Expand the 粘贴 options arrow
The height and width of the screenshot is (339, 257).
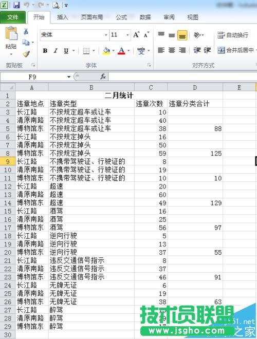11,54
